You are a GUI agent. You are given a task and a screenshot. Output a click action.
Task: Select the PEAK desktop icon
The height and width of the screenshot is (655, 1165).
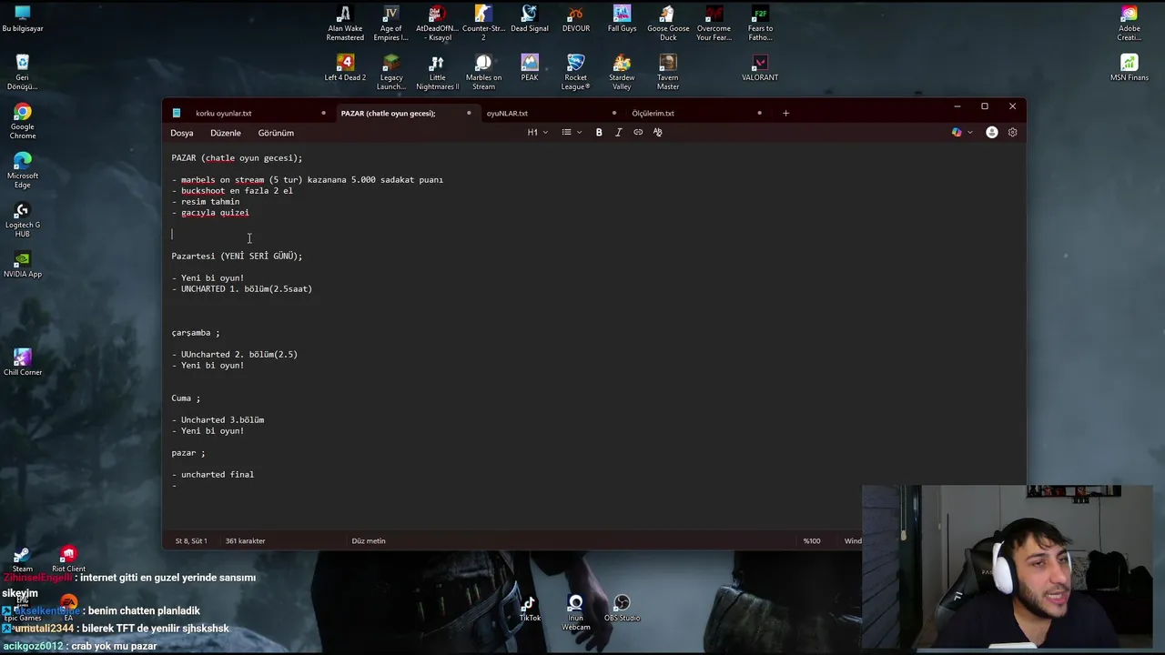530,68
